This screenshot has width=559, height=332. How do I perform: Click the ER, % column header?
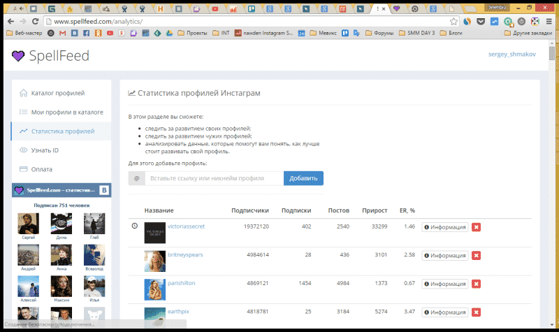[x=407, y=210]
